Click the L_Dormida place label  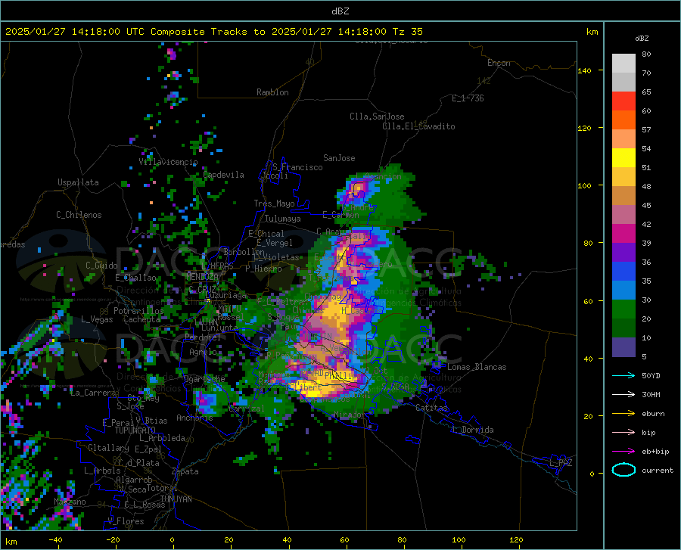tap(472, 430)
